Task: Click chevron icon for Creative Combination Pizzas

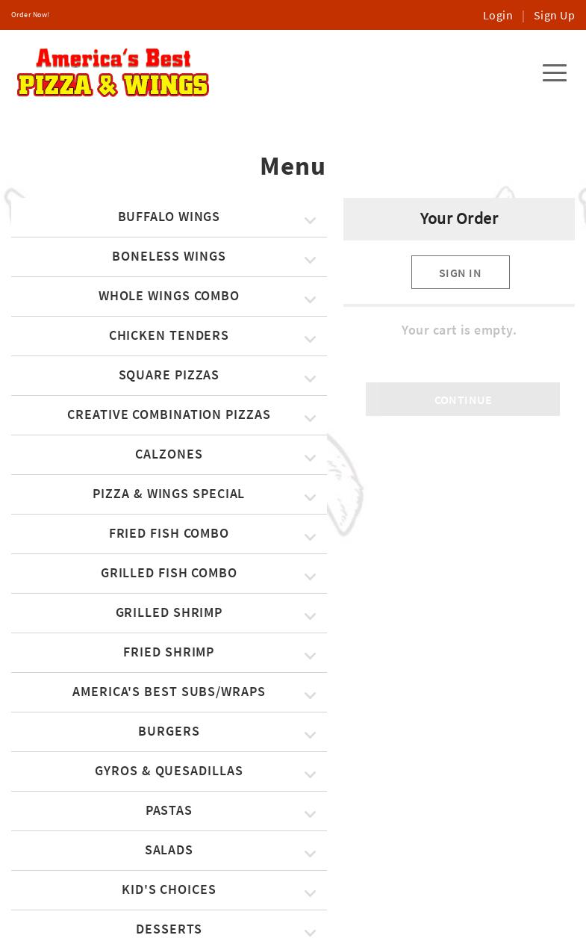Action: point(310,418)
